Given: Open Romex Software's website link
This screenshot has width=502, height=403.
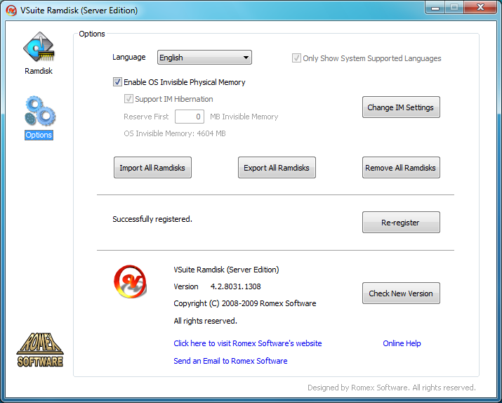Looking at the screenshot, I should (x=247, y=343).
